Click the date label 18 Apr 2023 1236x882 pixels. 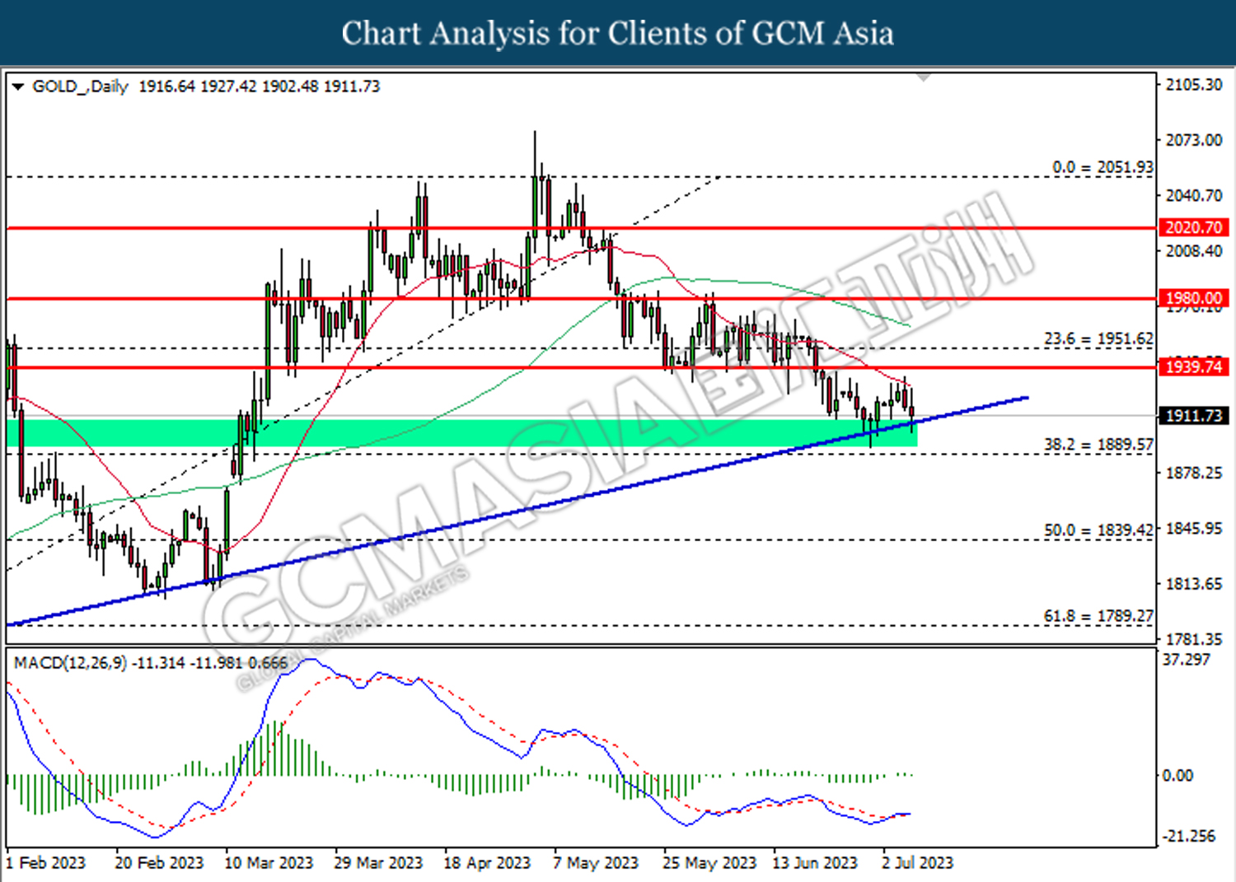(487, 862)
